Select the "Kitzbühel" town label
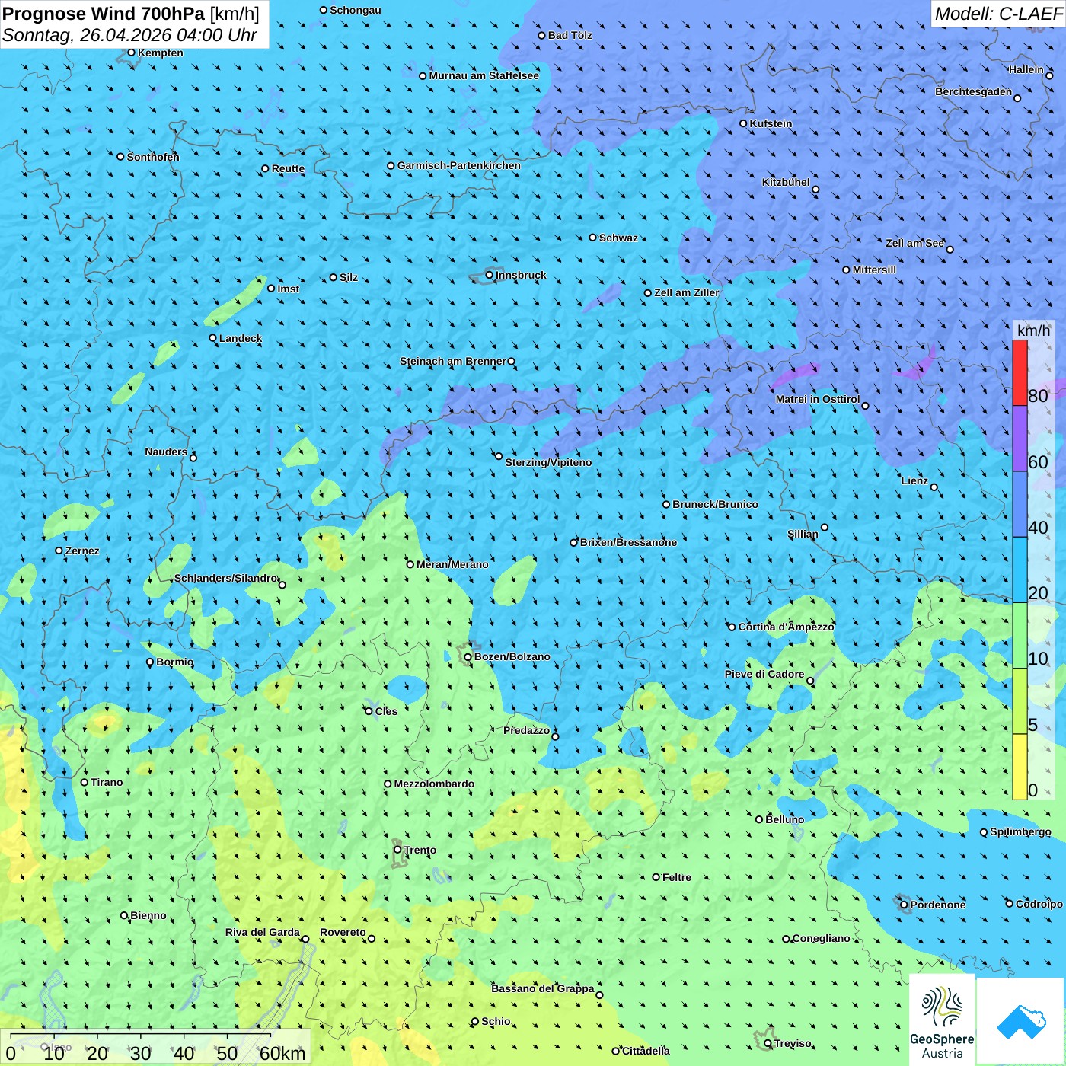Image resolution: width=1066 pixels, height=1066 pixels. coord(786,182)
